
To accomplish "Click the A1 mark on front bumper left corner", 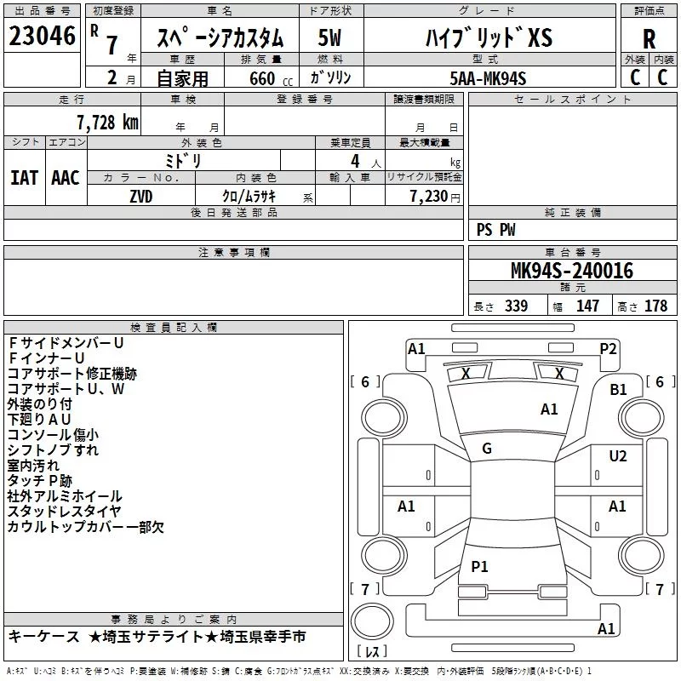I will pos(416,349).
